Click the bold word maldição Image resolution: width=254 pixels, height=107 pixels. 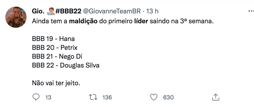point(83,22)
